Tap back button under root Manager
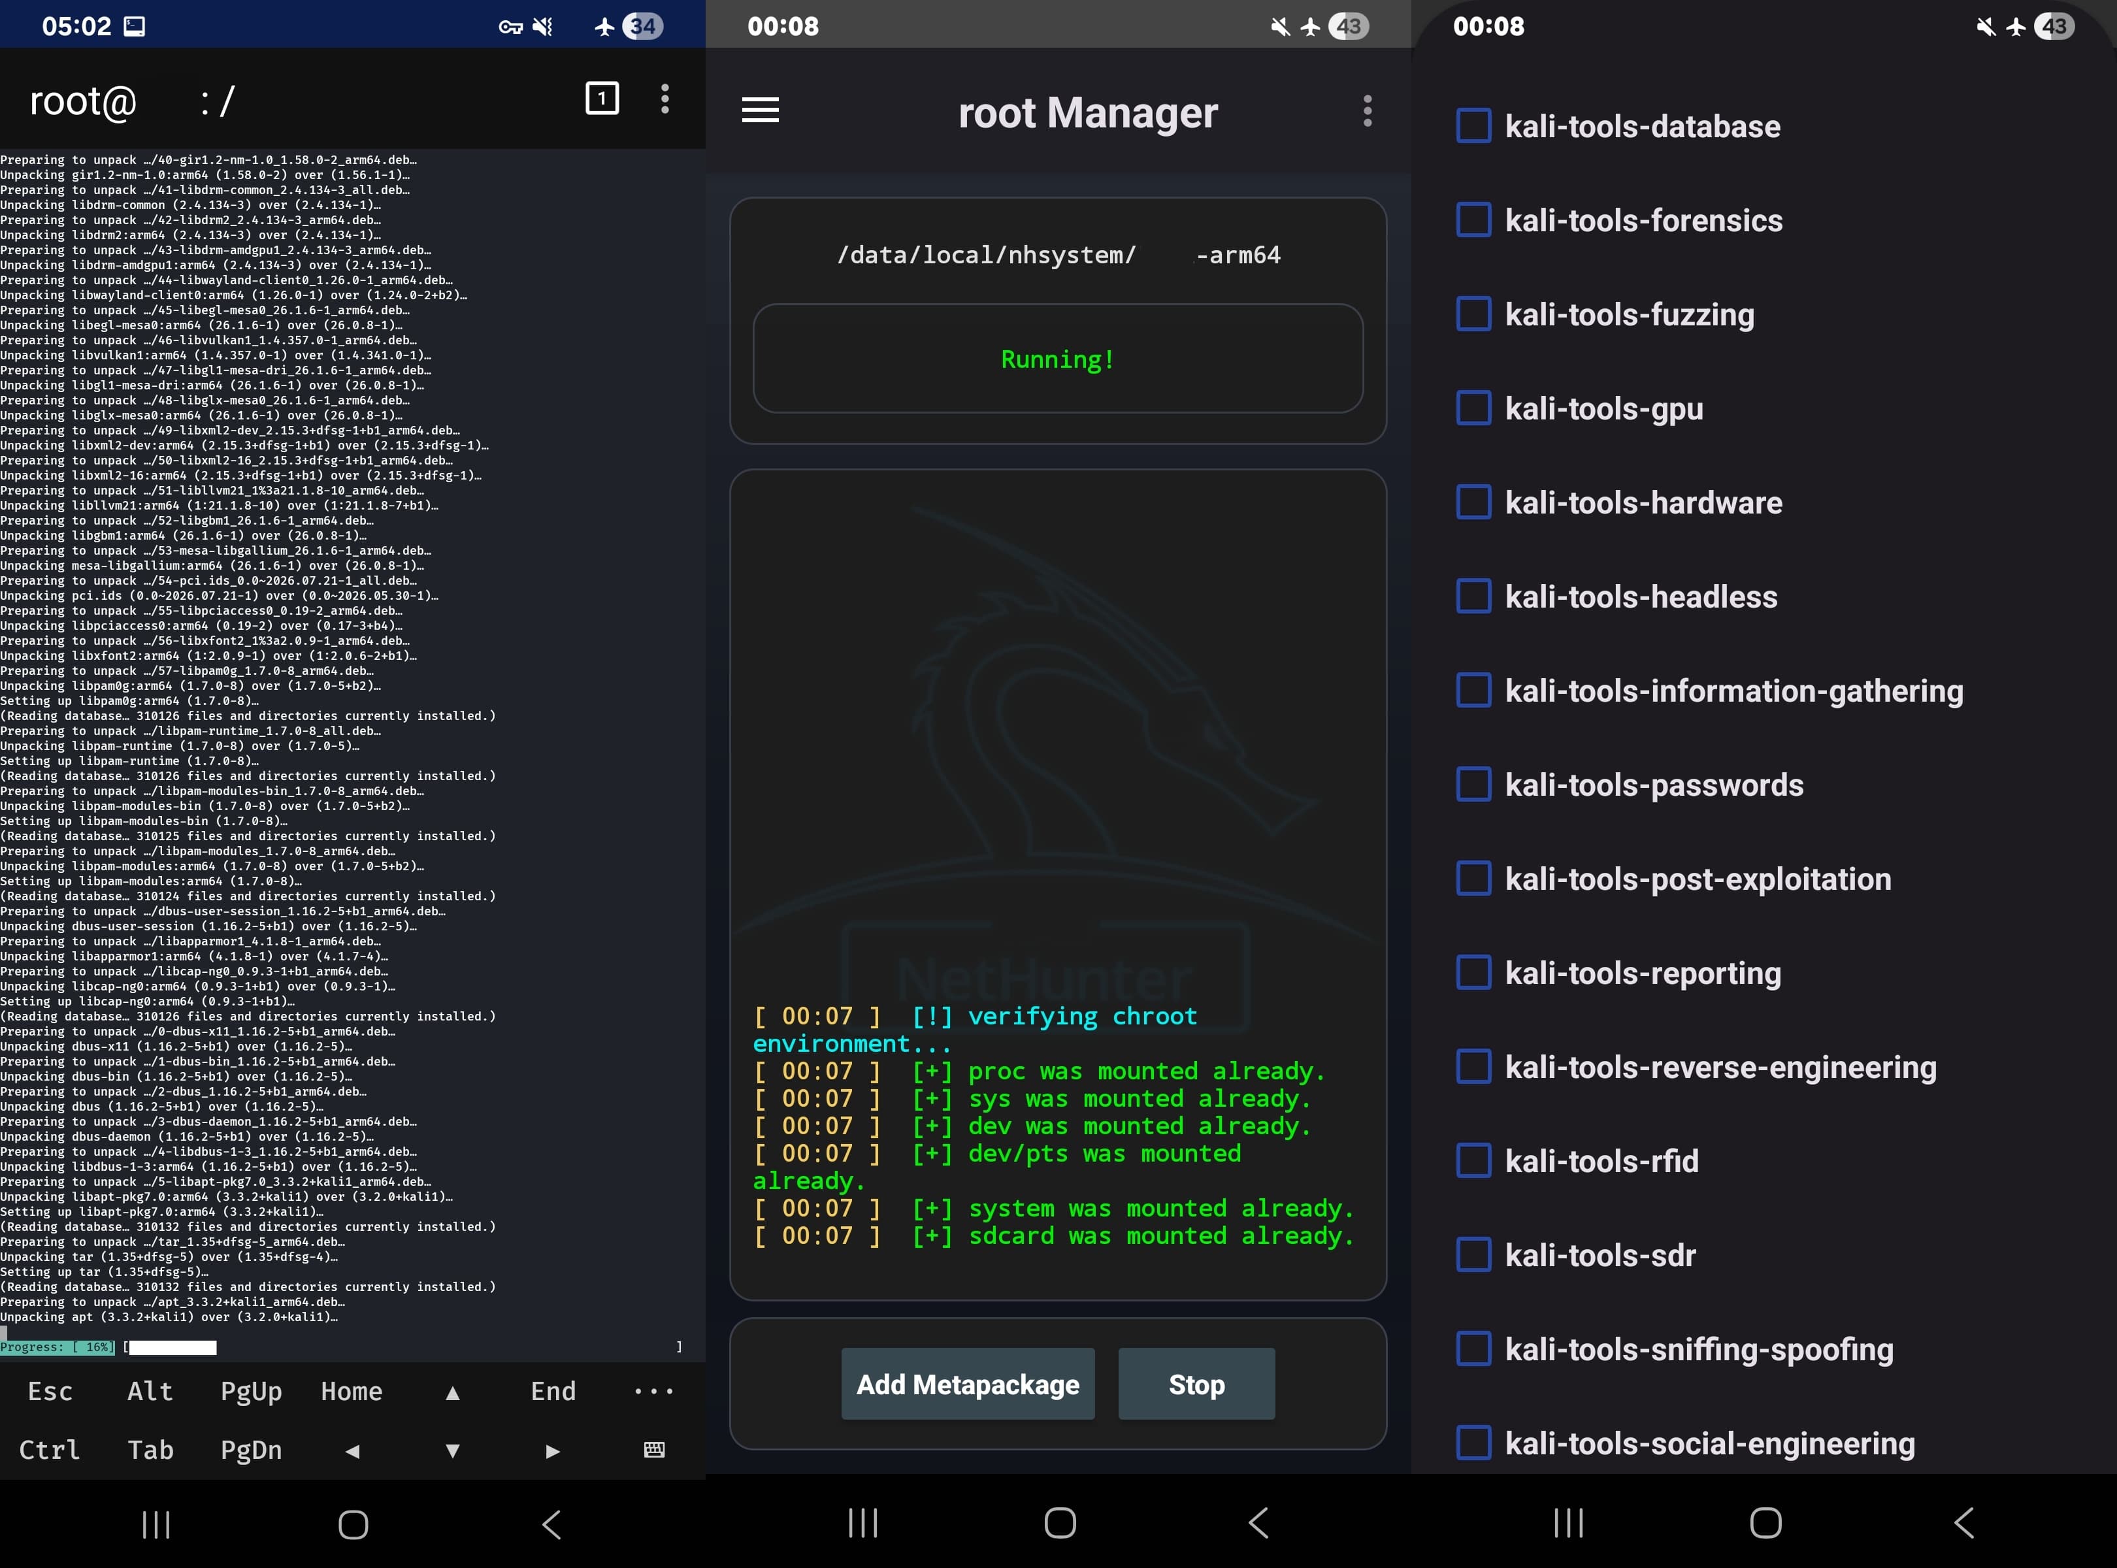 pos(1259,1522)
